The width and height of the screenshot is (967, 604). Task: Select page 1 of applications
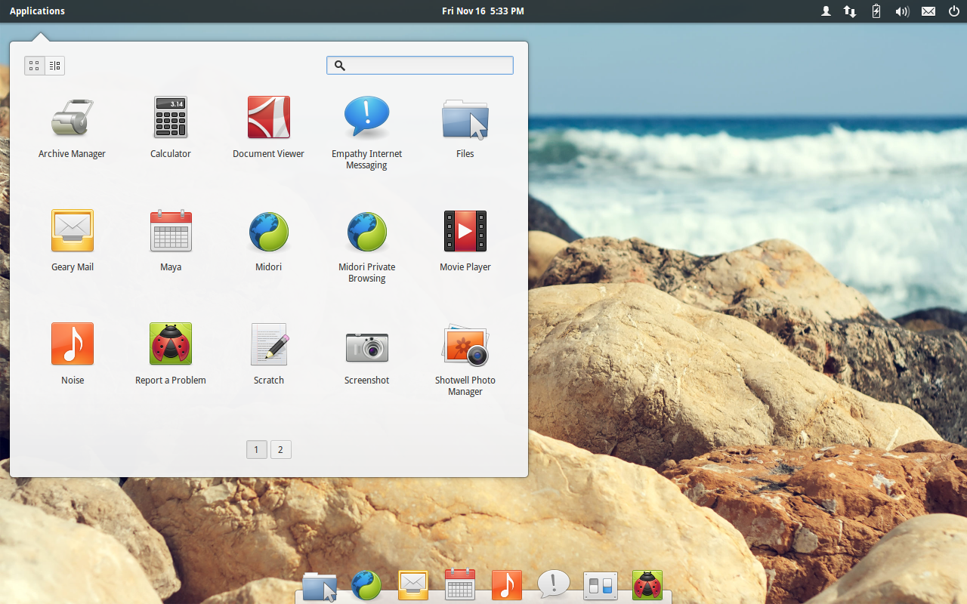256,450
